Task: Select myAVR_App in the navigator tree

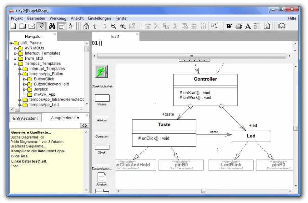Action: [44, 94]
